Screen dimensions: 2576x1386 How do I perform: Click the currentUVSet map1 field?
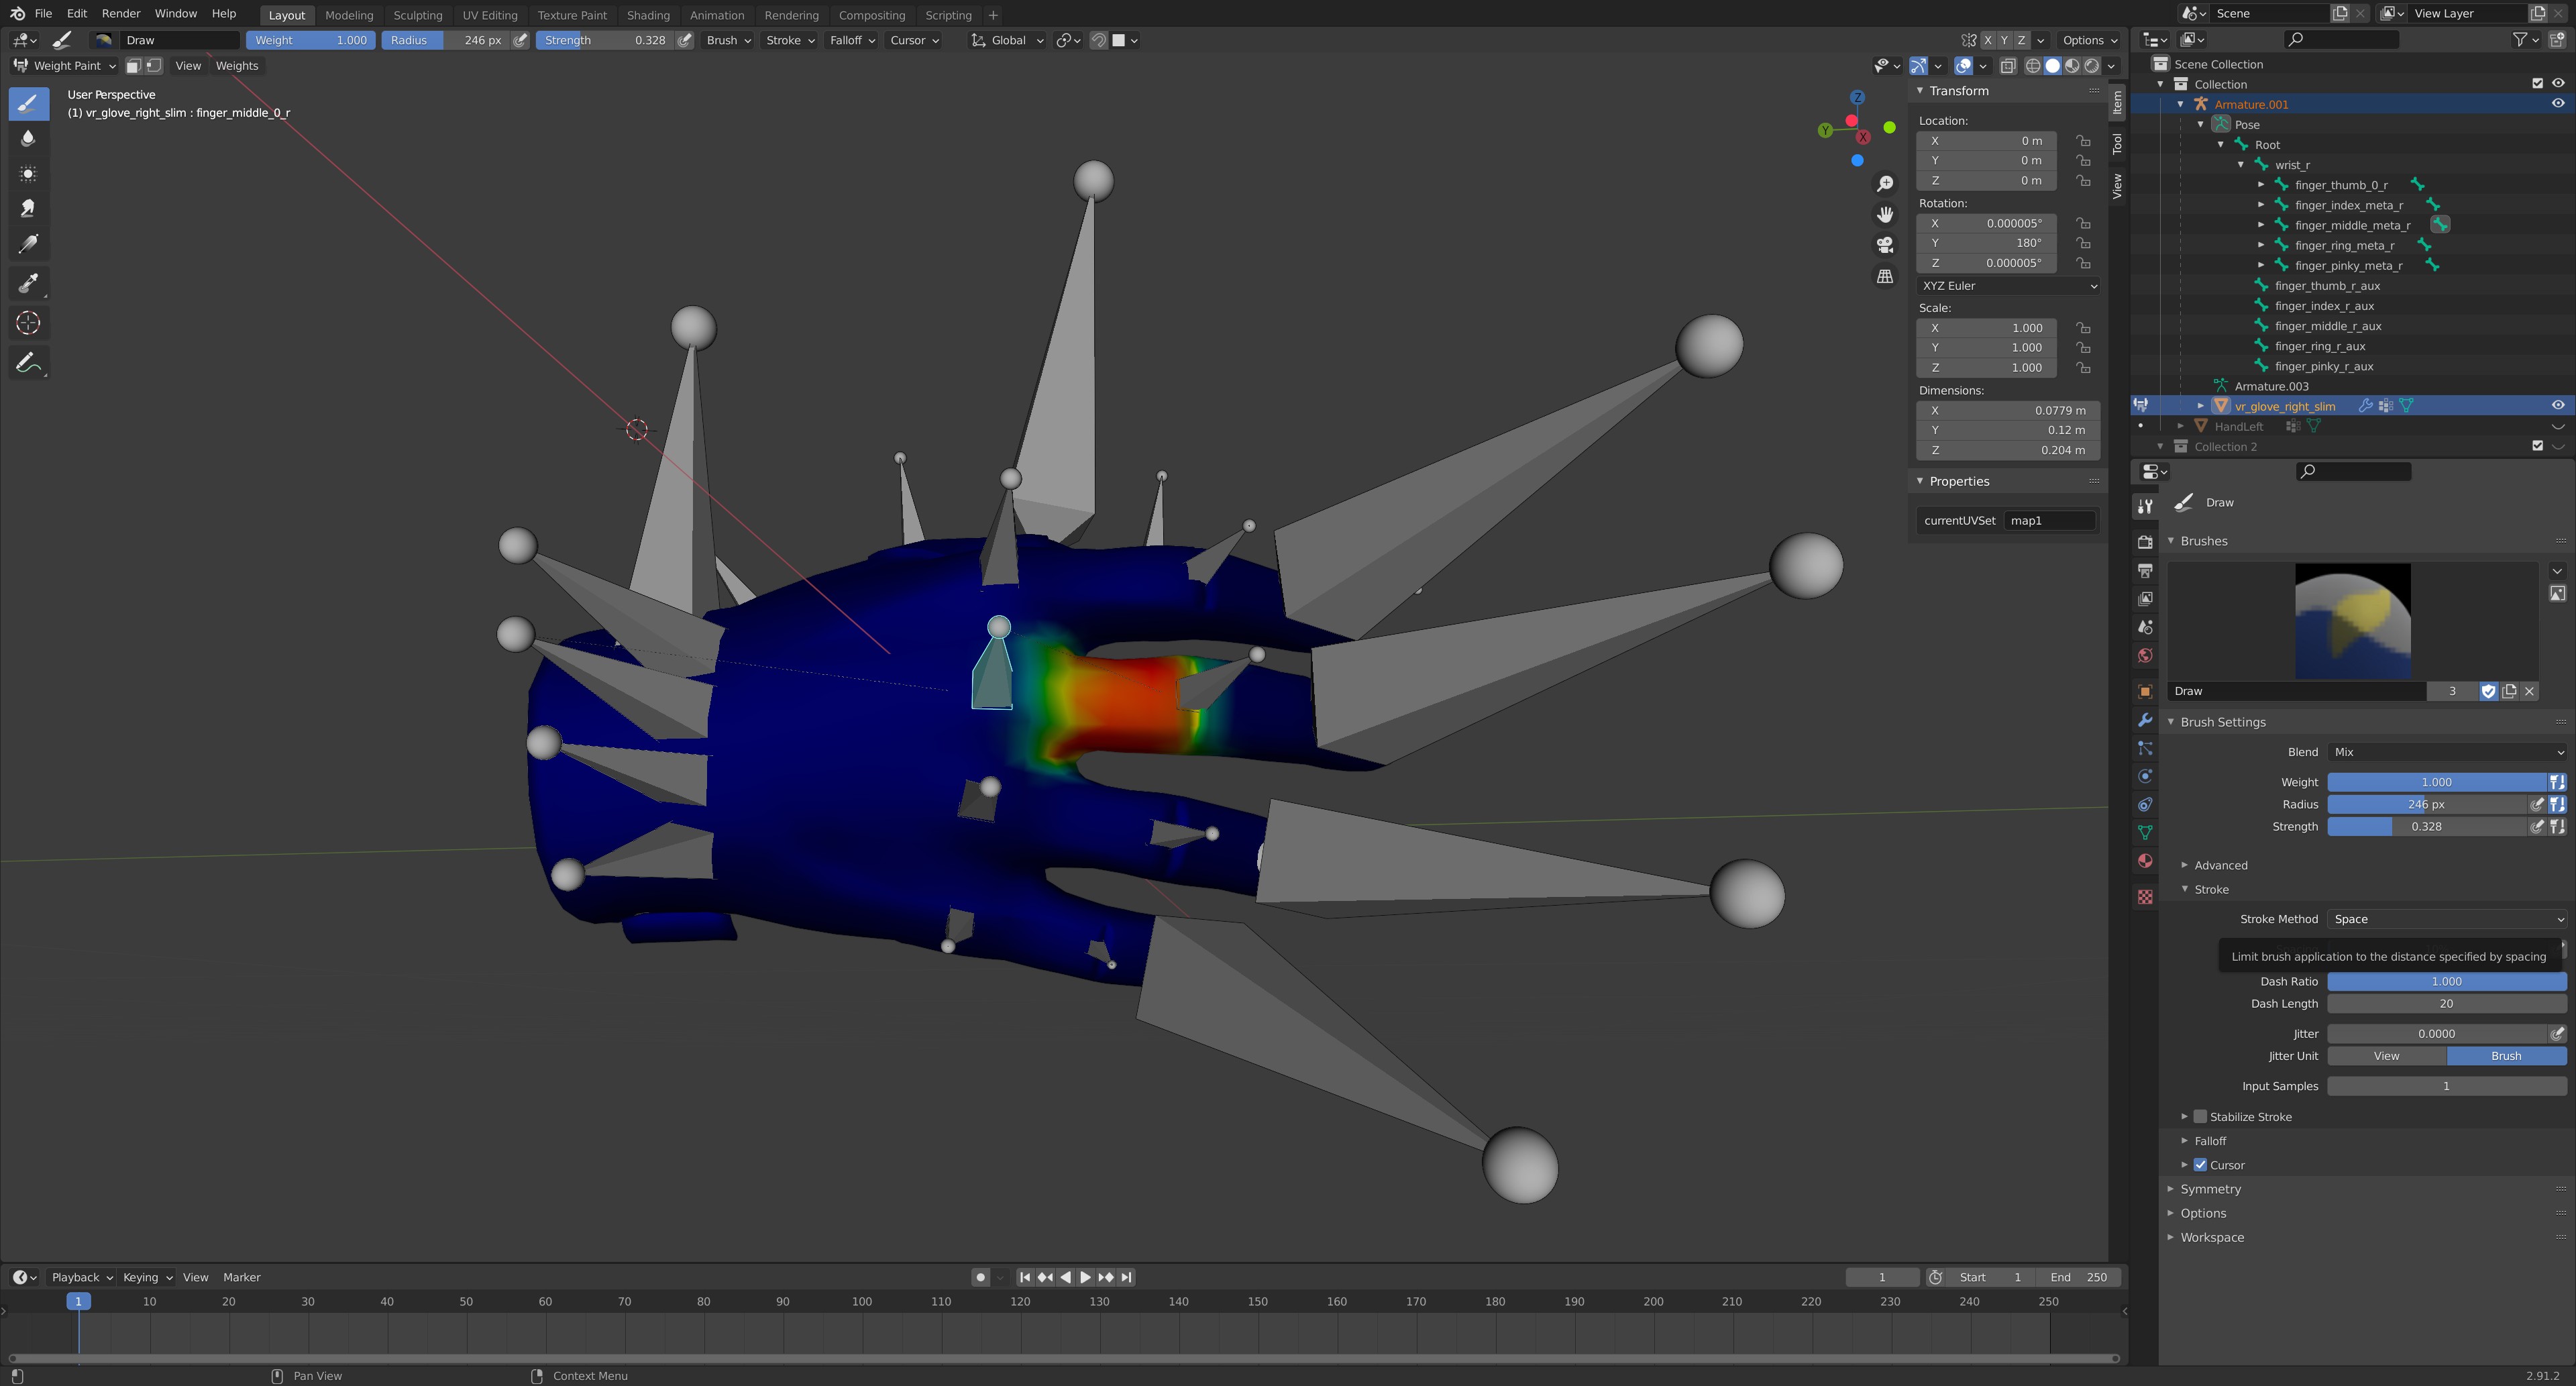tap(2049, 520)
